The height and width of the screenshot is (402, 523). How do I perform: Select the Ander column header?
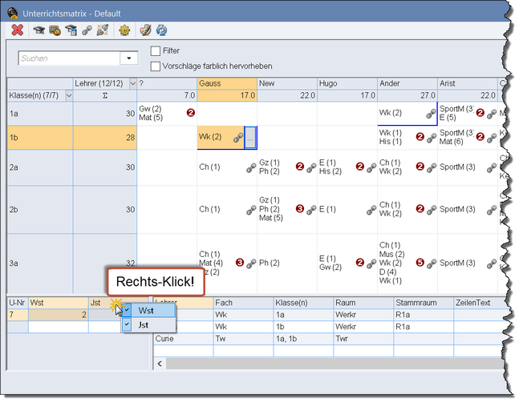tap(407, 83)
